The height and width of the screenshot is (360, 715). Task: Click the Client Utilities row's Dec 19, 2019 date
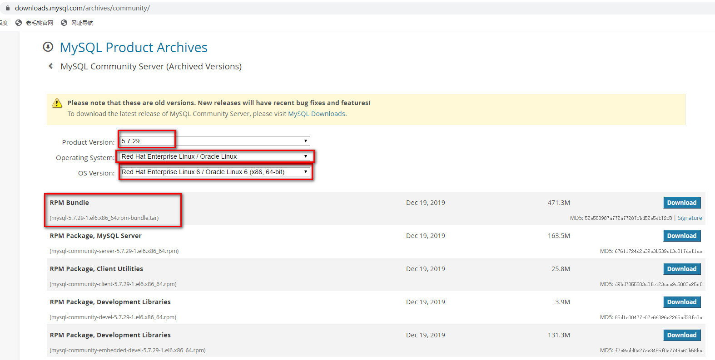[x=426, y=269]
